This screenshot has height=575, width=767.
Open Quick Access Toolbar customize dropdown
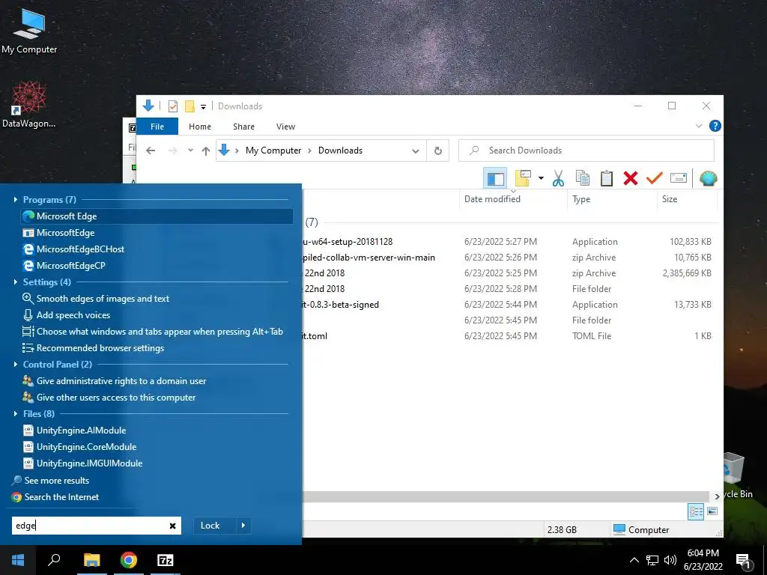(203, 106)
